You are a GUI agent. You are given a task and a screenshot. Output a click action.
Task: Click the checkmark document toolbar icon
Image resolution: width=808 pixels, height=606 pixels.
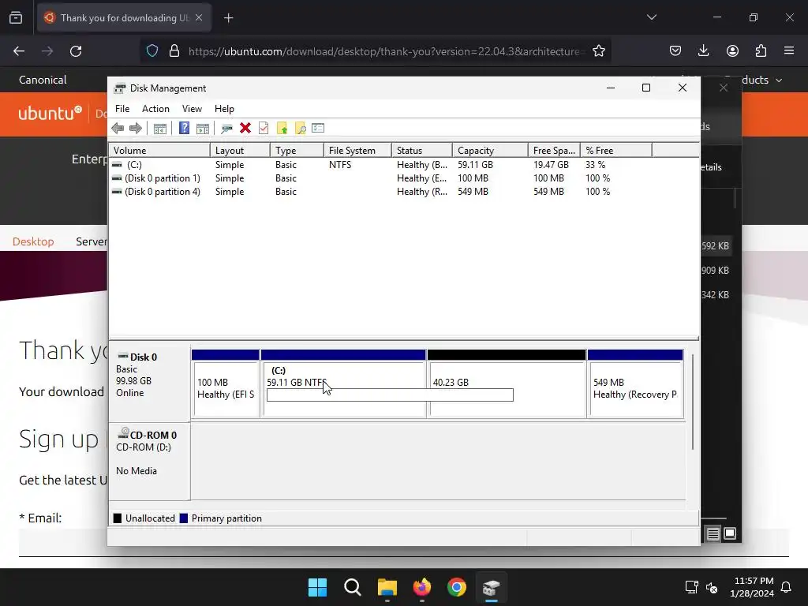(x=264, y=129)
